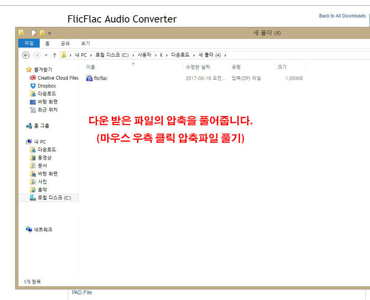Open the 사진 folder label

[x=42, y=182]
